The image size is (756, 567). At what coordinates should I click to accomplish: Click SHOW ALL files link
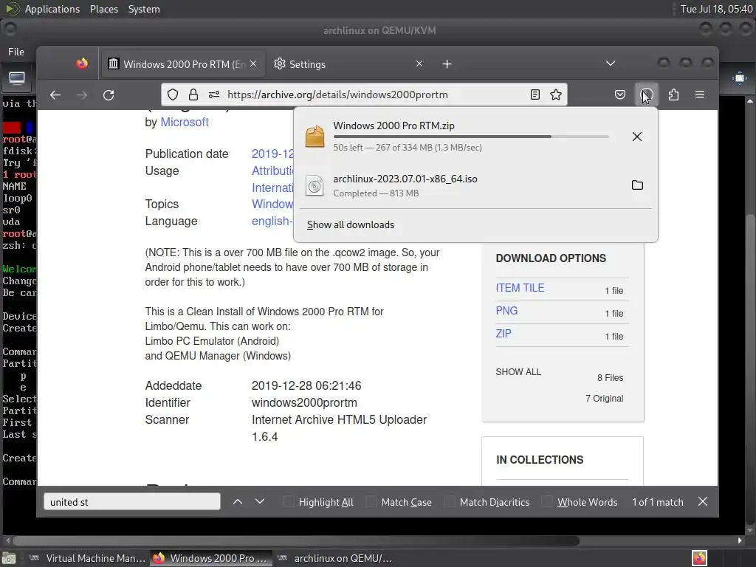tap(518, 372)
